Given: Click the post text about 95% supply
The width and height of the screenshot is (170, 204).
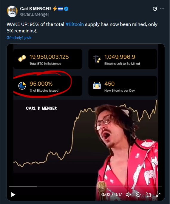Looking at the screenshot, I should (x=82, y=28).
